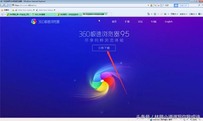Click the 360极速浏览器 pinwheel logo in page header
Viewport: 203px width, 121px height.
tap(34, 21)
